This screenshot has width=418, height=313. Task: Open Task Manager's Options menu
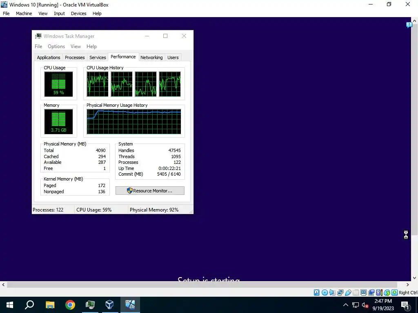(56, 46)
